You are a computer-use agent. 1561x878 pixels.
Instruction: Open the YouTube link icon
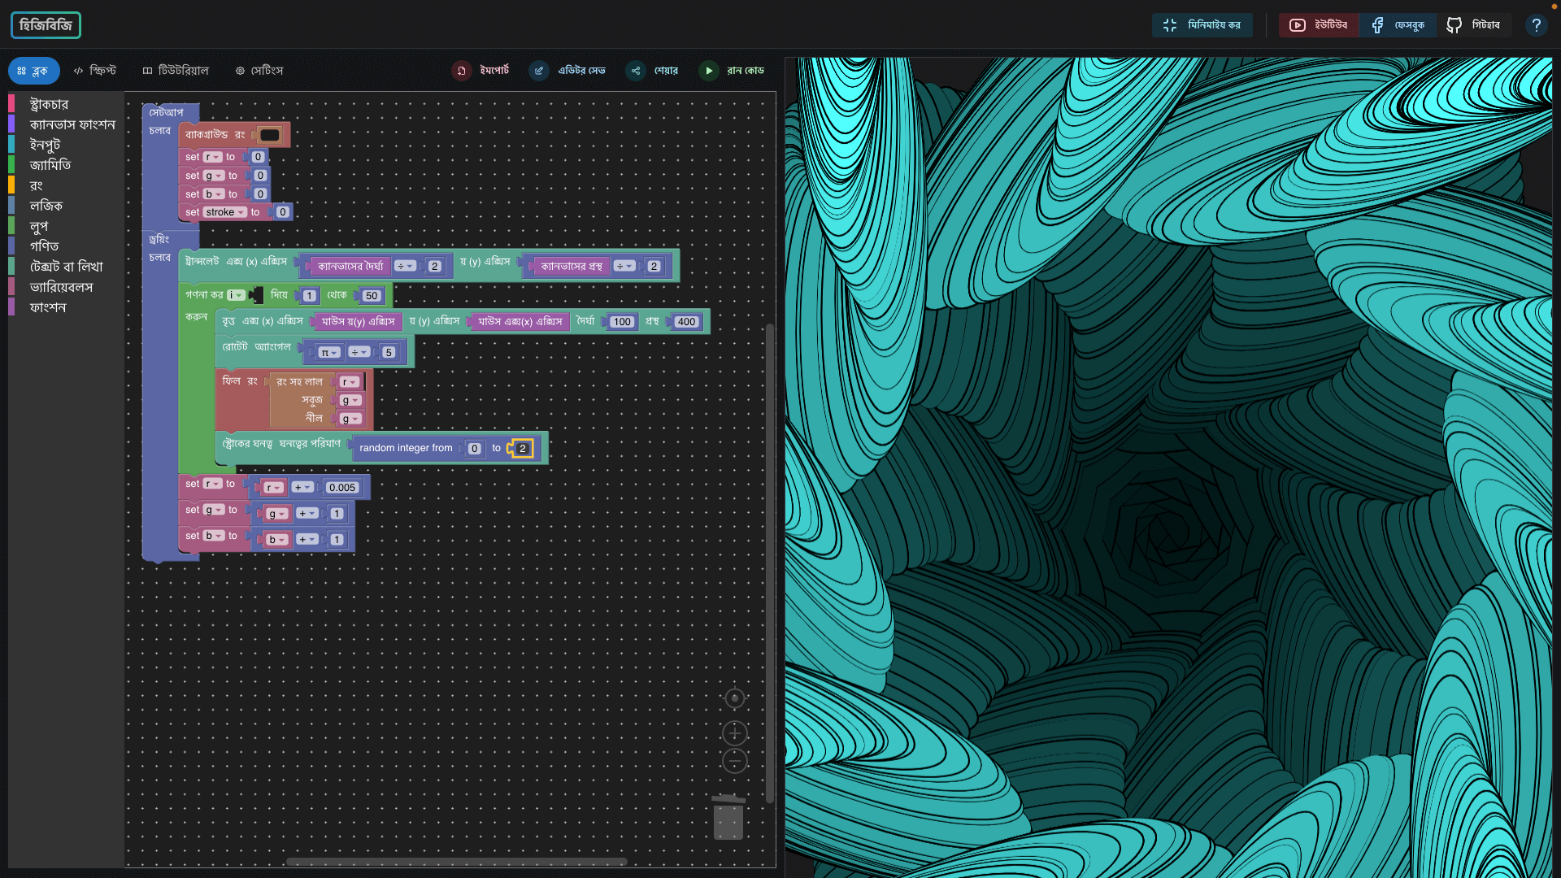tap(1298, 25)
